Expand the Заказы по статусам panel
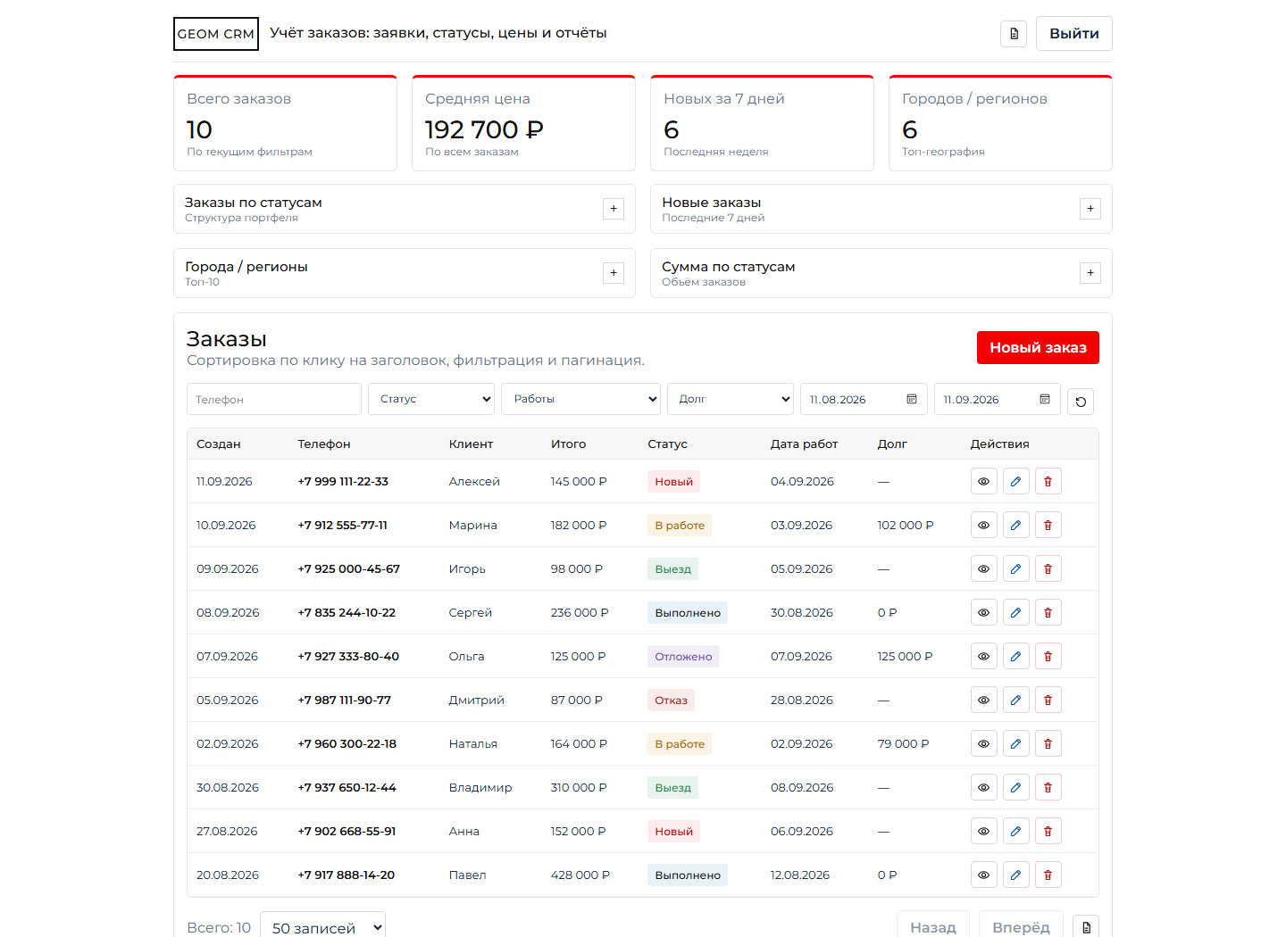 click(x=614, y=209)
